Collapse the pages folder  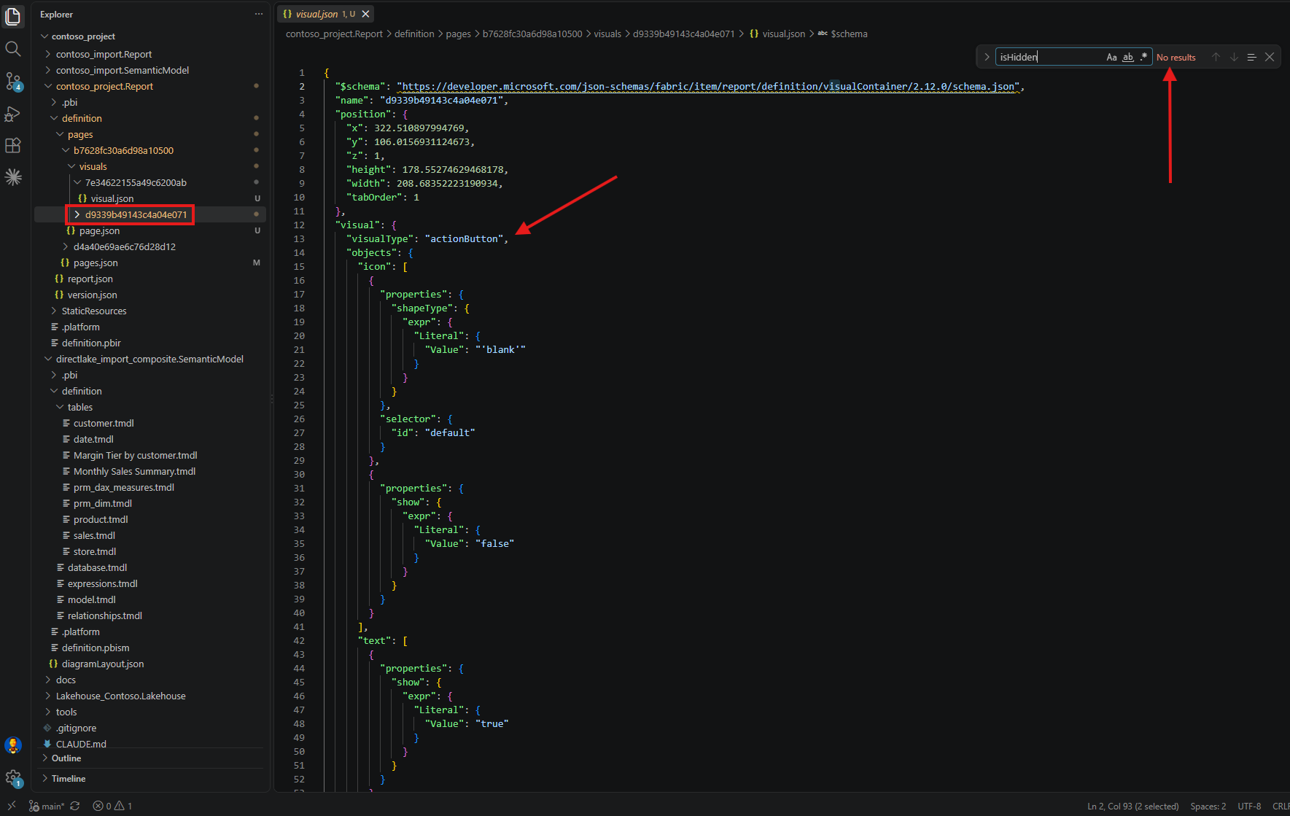point(80,134)
